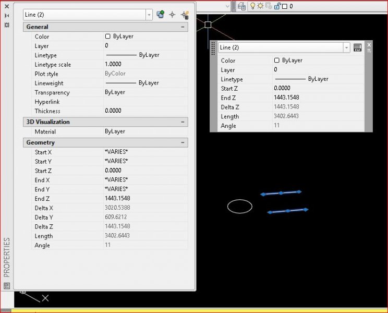This screenshot has height=313, width=388.
Task: Close the Properties palette with X
Action: [x=7, y=6]
